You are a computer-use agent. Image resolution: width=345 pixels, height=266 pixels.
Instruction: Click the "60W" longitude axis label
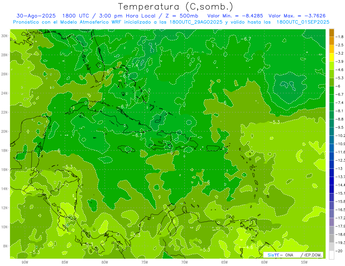click(x=264, y=262)
